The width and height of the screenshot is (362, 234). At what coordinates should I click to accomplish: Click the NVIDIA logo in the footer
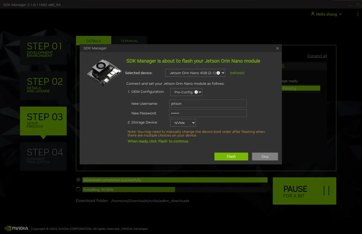17,228
